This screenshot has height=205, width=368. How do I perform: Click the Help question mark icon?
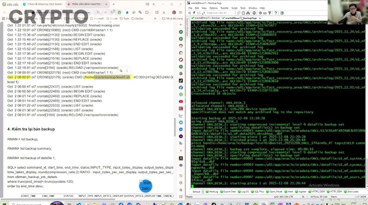[x=276, y=13]
